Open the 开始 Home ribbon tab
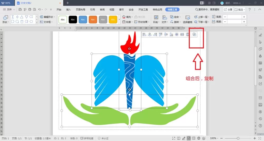This screenshot has height=141, width=264. [x=59, y=10]
